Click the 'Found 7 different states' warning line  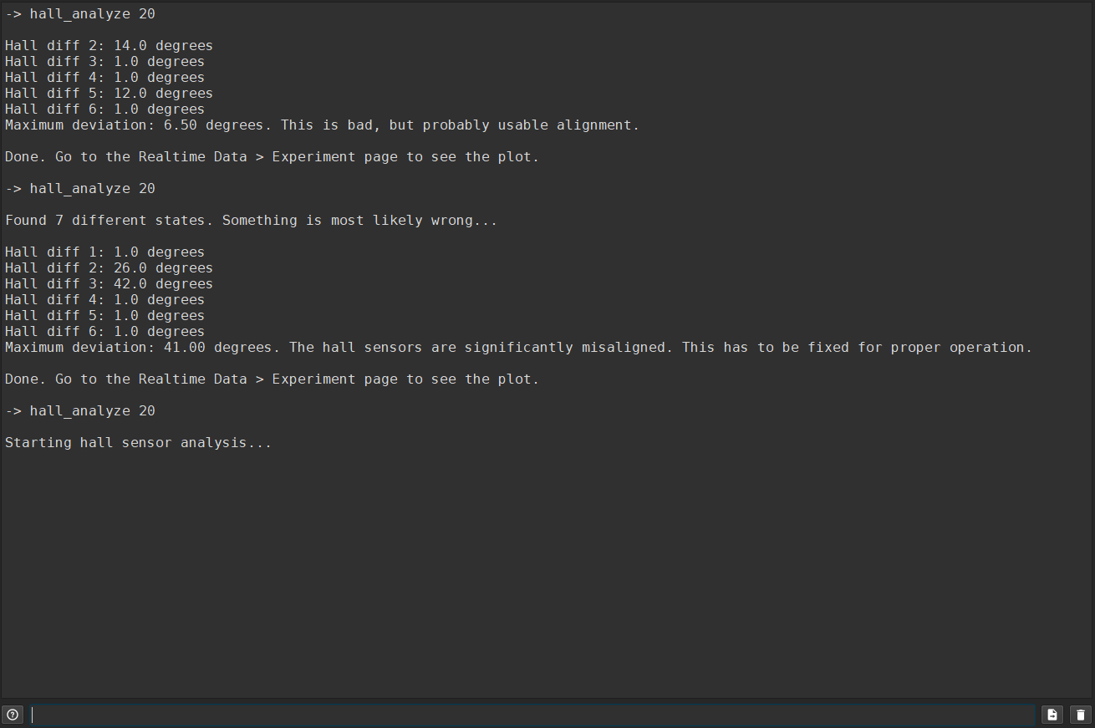(x=252, y=221)
